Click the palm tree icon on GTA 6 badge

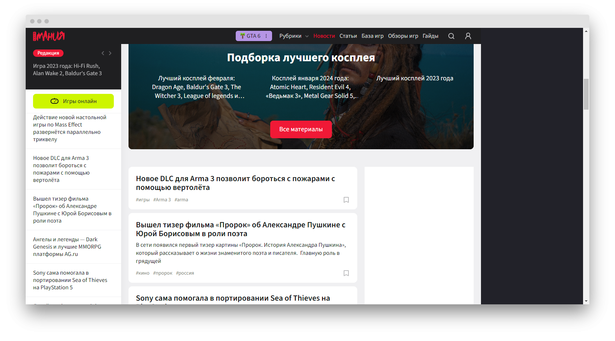click(x=243, y=36)
